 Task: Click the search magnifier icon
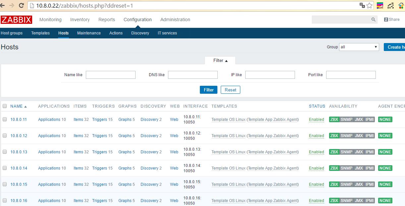[374, 20]
